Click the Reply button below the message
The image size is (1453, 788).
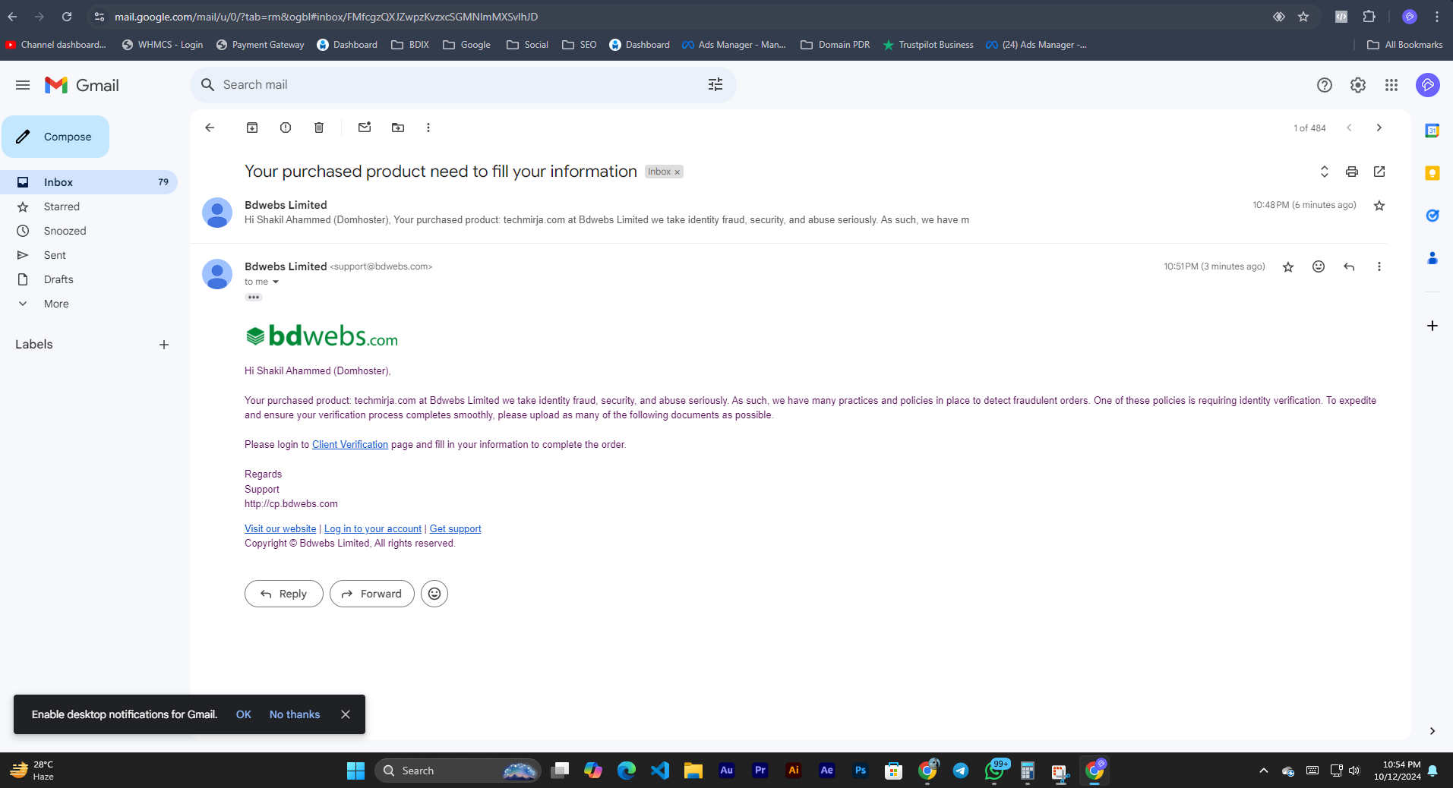[284, 594]
